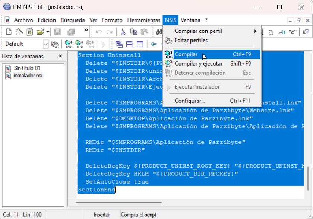Minimize the instalador.nsi child window
Viewport: 313px width, 219px height.
click(290, 20)
